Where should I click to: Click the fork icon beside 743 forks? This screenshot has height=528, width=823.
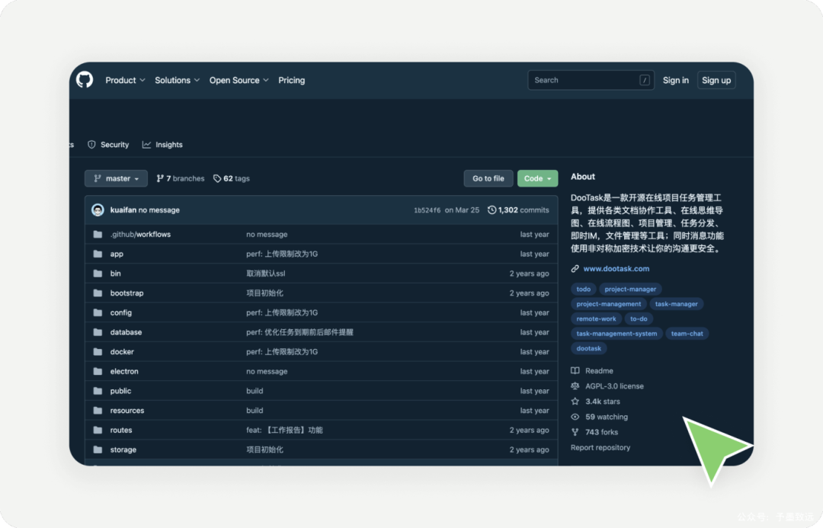pos(575,432)
